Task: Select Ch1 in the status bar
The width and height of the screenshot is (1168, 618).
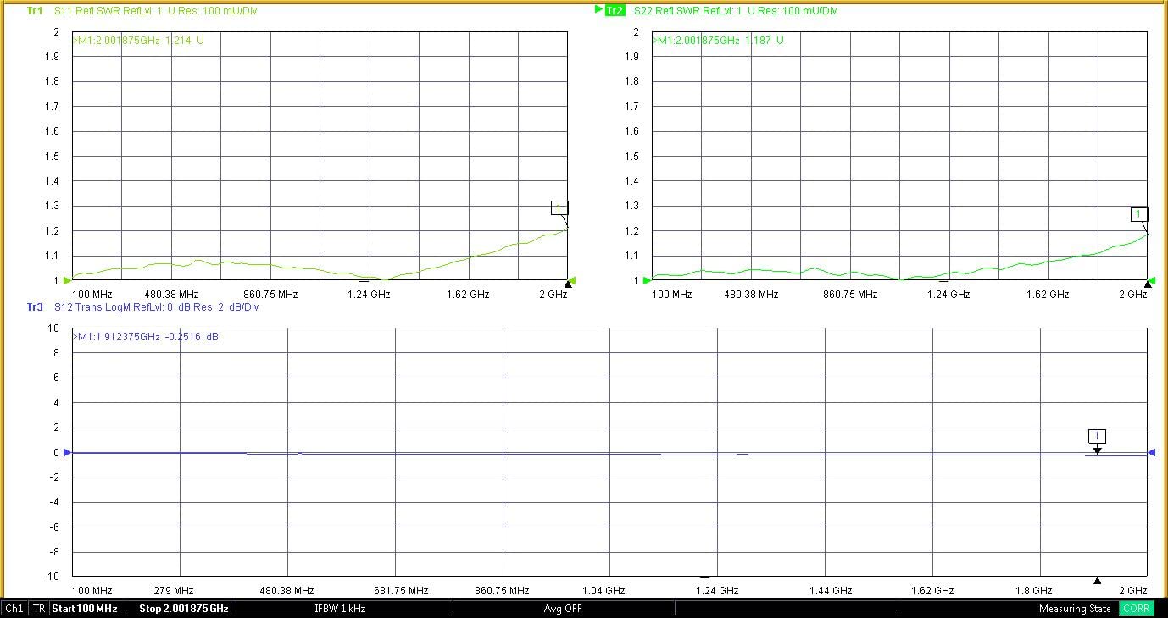Action: pyautogui.click(x=14, y=609)
